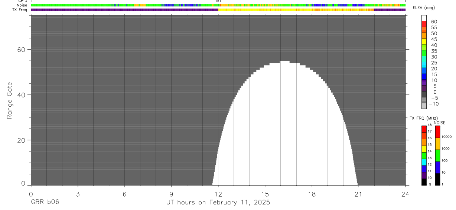Screen dimensions: 456x210
Task: Click the x-axis tick label 12
Action: (218, 194)
